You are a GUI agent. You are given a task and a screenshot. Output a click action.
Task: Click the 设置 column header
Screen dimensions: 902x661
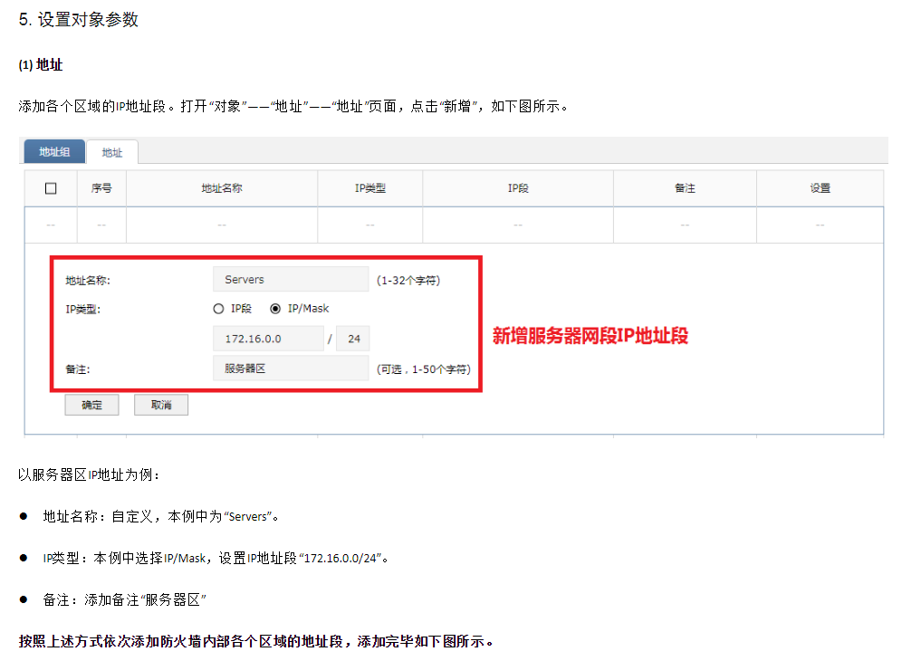[x=820, y=188]
